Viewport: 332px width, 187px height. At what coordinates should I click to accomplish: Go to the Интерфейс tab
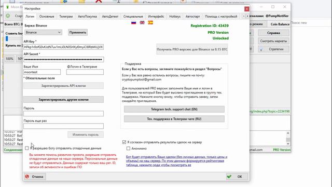point(156,16)
